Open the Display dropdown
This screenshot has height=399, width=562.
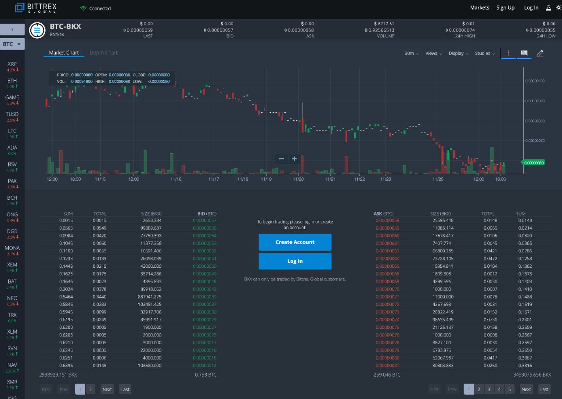458,53
